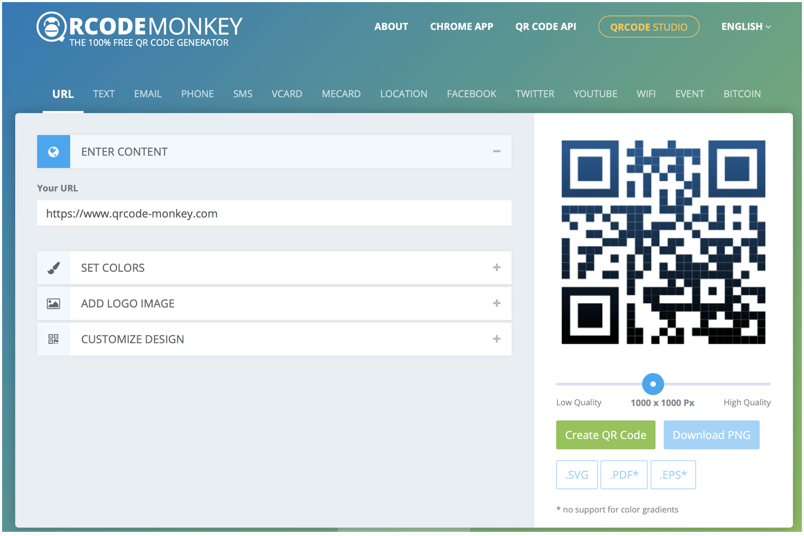Open the Facebook tab
Viewport: 804px width, 536px height.
point(471,94)
